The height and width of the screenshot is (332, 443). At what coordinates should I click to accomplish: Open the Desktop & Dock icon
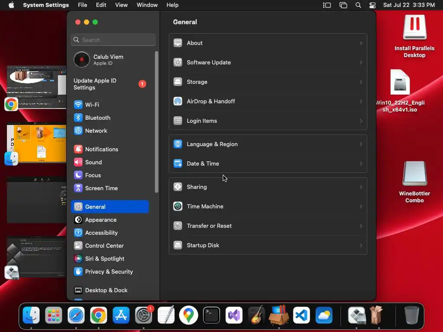(x=78, y=290)
